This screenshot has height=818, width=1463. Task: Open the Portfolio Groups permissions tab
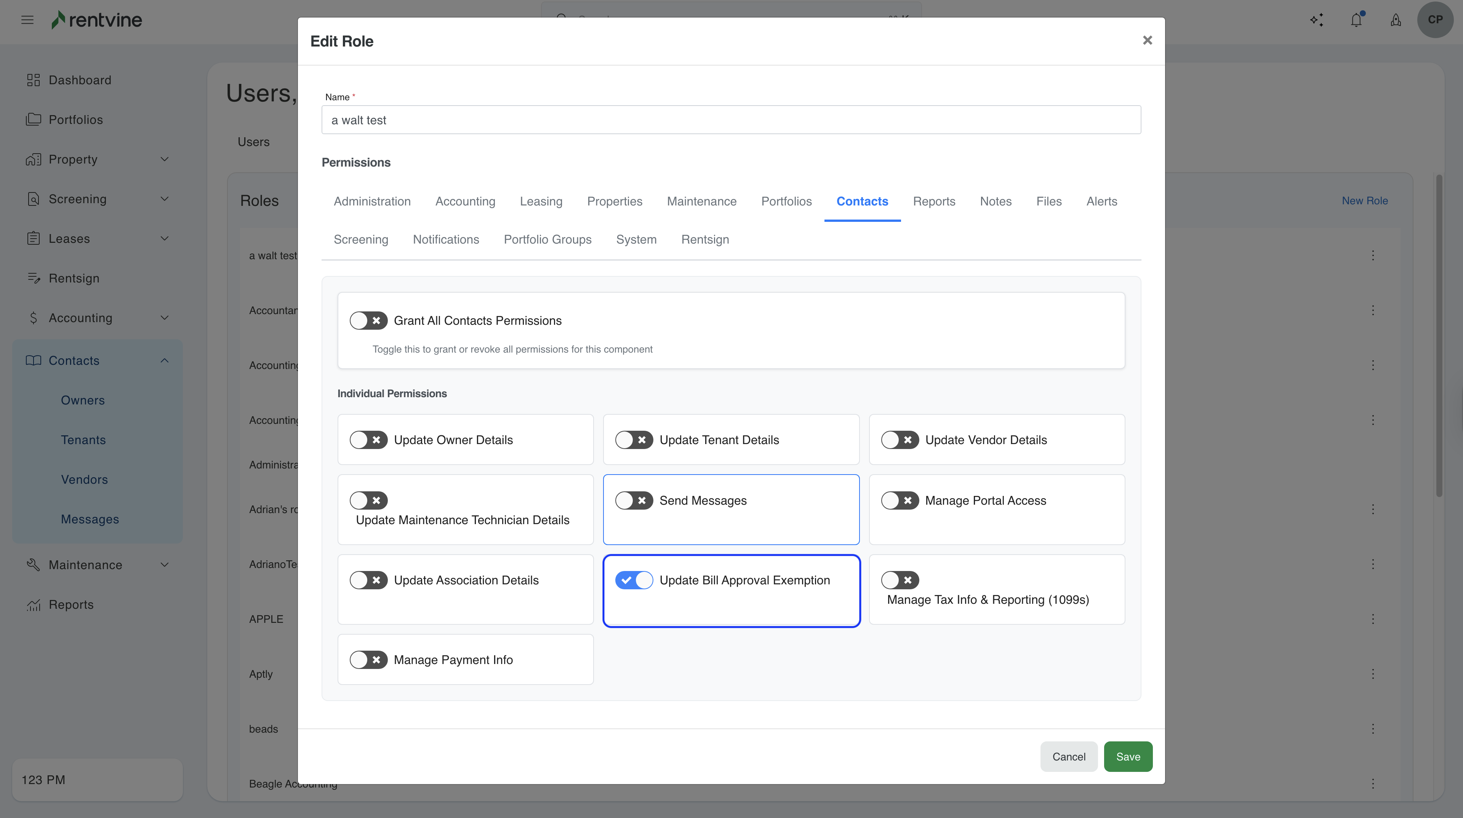pyautogui.click(x=547, y=239)
